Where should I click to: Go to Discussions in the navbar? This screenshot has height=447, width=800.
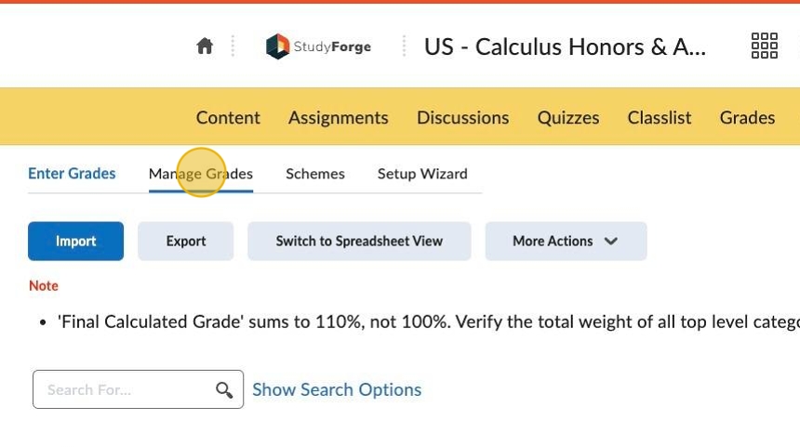[x=462, y=118]
